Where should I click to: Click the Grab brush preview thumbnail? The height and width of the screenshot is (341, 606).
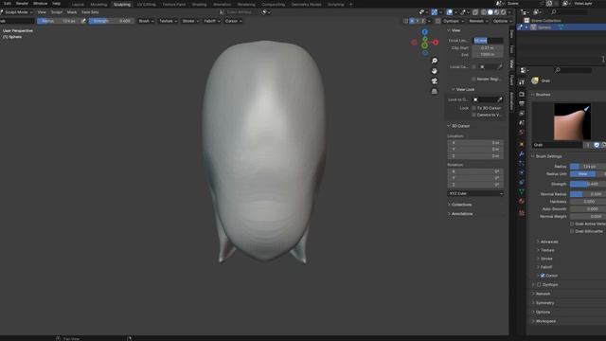point(572,122)
